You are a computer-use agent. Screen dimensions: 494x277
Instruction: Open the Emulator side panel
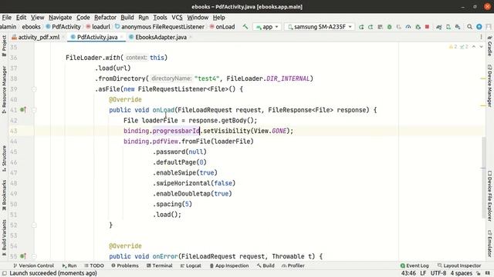pos(489,243)
